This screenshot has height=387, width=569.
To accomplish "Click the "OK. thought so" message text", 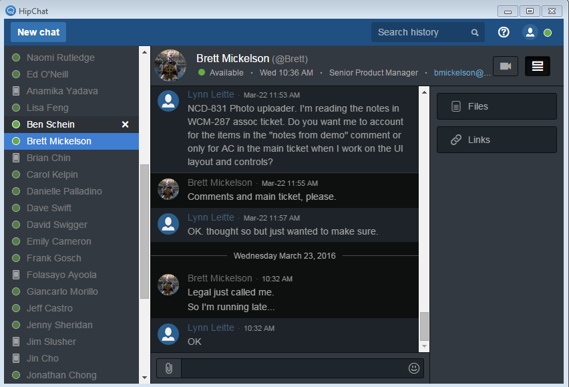I will click(282, 232).
